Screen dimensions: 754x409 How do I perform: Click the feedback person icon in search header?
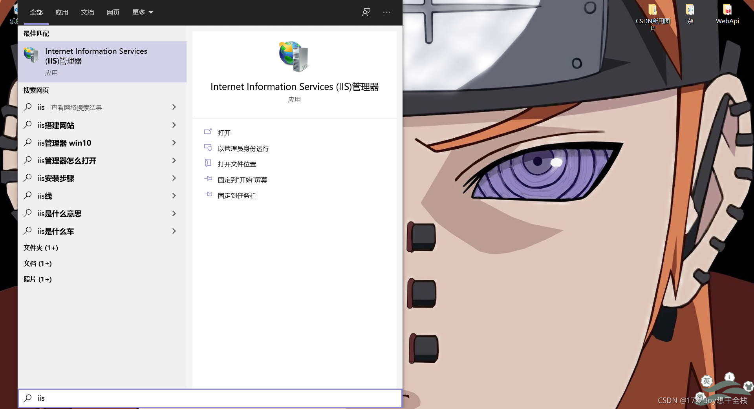pyautogui.click(x=366, y=12)
